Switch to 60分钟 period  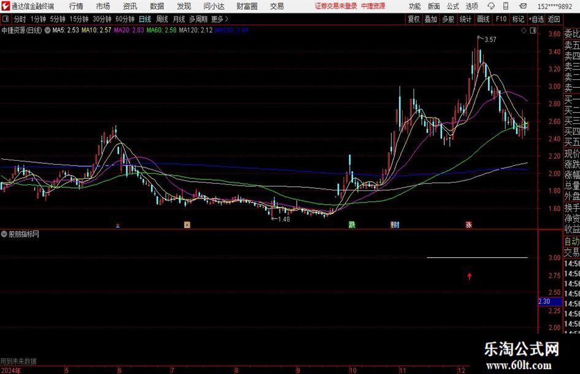tap(125, 19)
